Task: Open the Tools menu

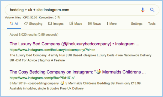Action: [152, 24]
